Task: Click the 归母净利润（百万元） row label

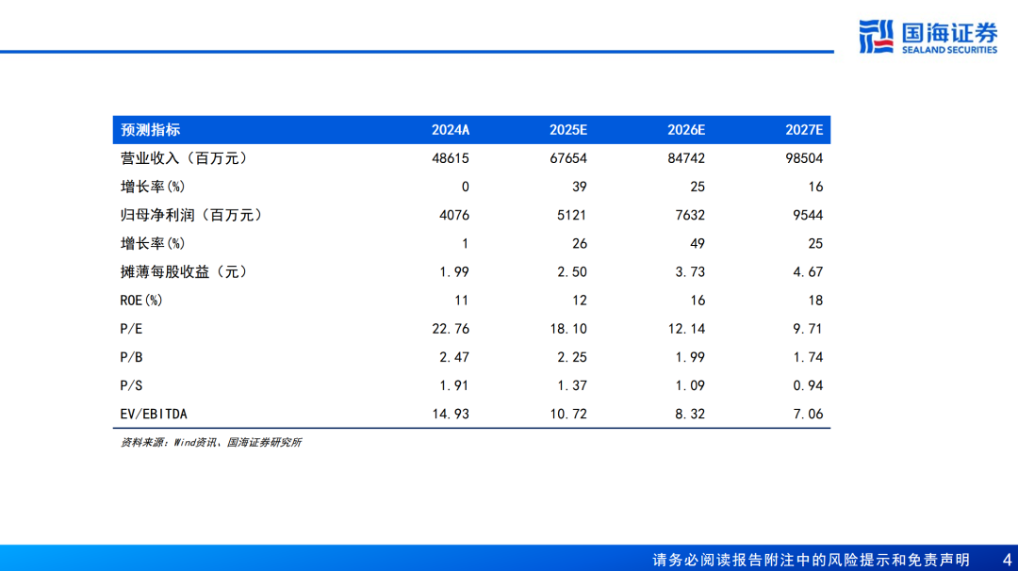Action: click(192, 215)
